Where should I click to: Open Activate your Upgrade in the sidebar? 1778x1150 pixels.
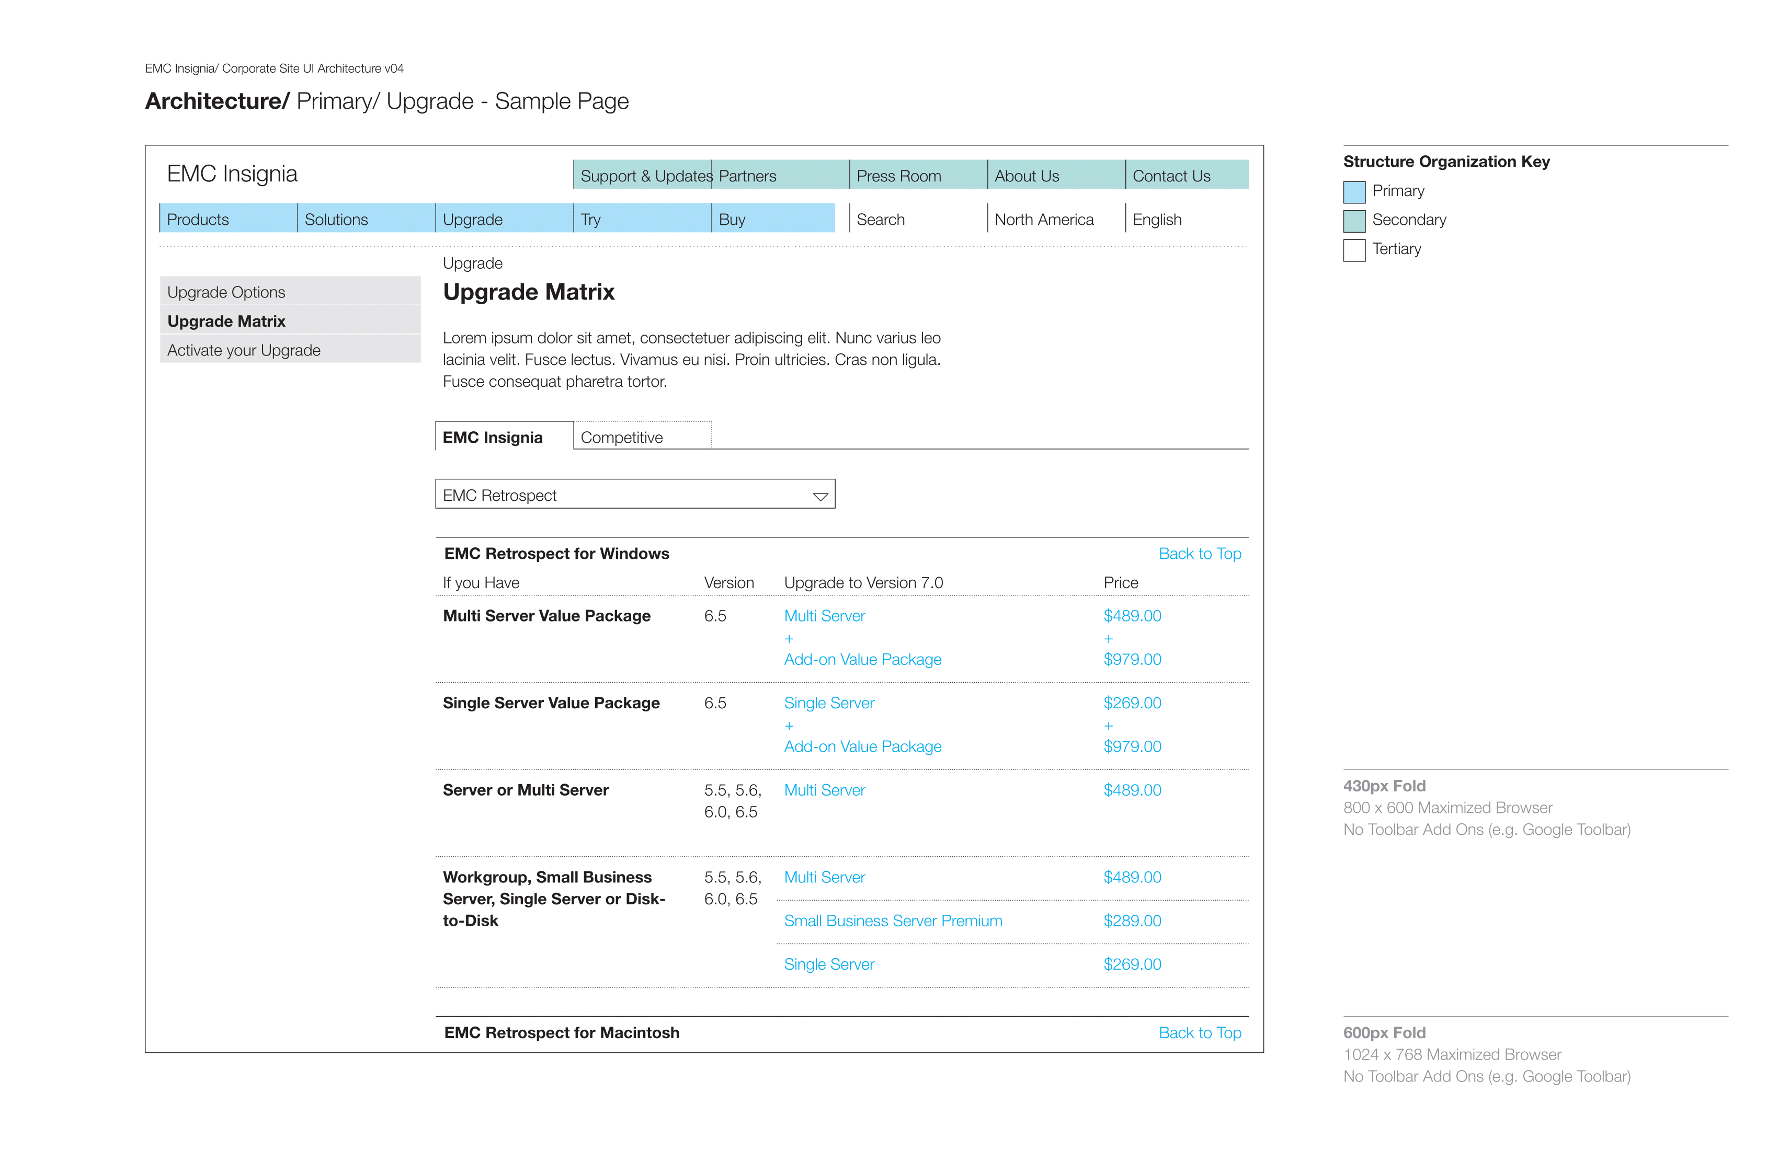pyautogui.click(x=290, y=350)
